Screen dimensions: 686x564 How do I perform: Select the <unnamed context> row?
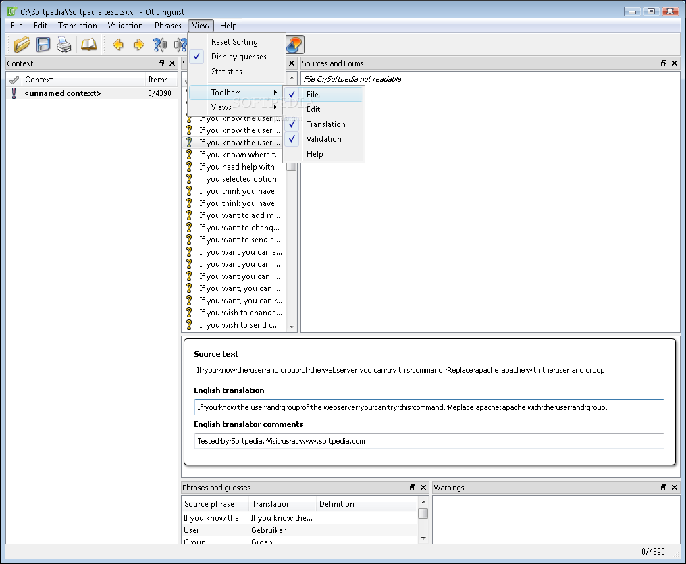92,93
